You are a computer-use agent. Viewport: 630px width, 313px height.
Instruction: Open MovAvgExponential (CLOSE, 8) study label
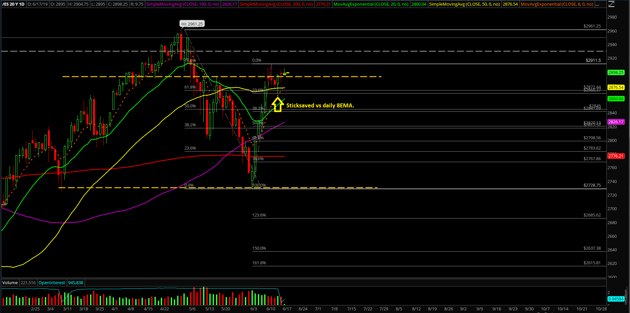(557, 4)
